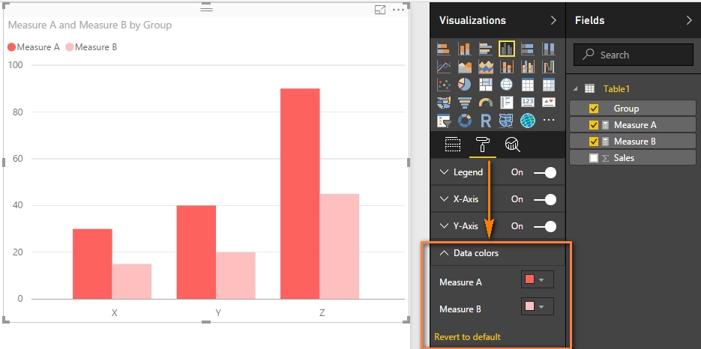
Task: Select the donut chart visualization
Action: pyautogui.click(x=465, y=121)
